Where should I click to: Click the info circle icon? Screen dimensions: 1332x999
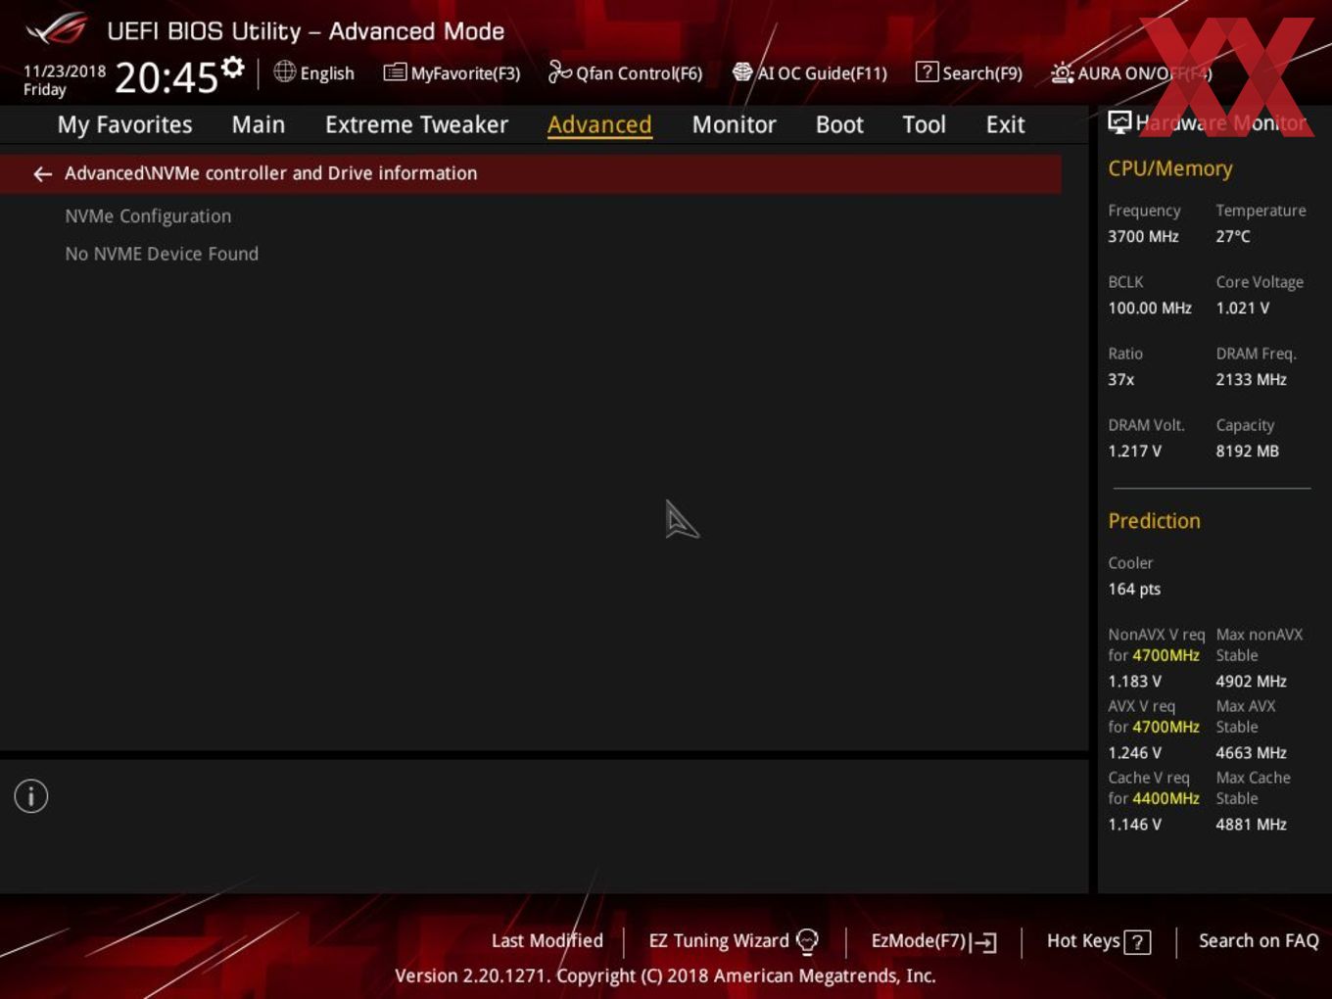(x=31, y=796)
